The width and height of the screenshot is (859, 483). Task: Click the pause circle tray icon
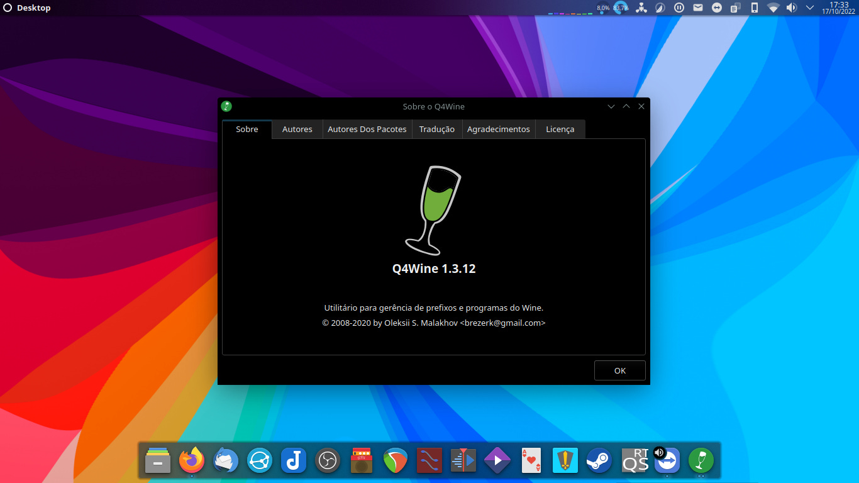coord(679,8)
